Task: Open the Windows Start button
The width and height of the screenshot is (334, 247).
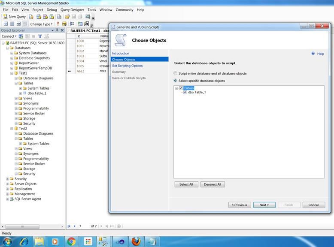Action: point(7,242)
